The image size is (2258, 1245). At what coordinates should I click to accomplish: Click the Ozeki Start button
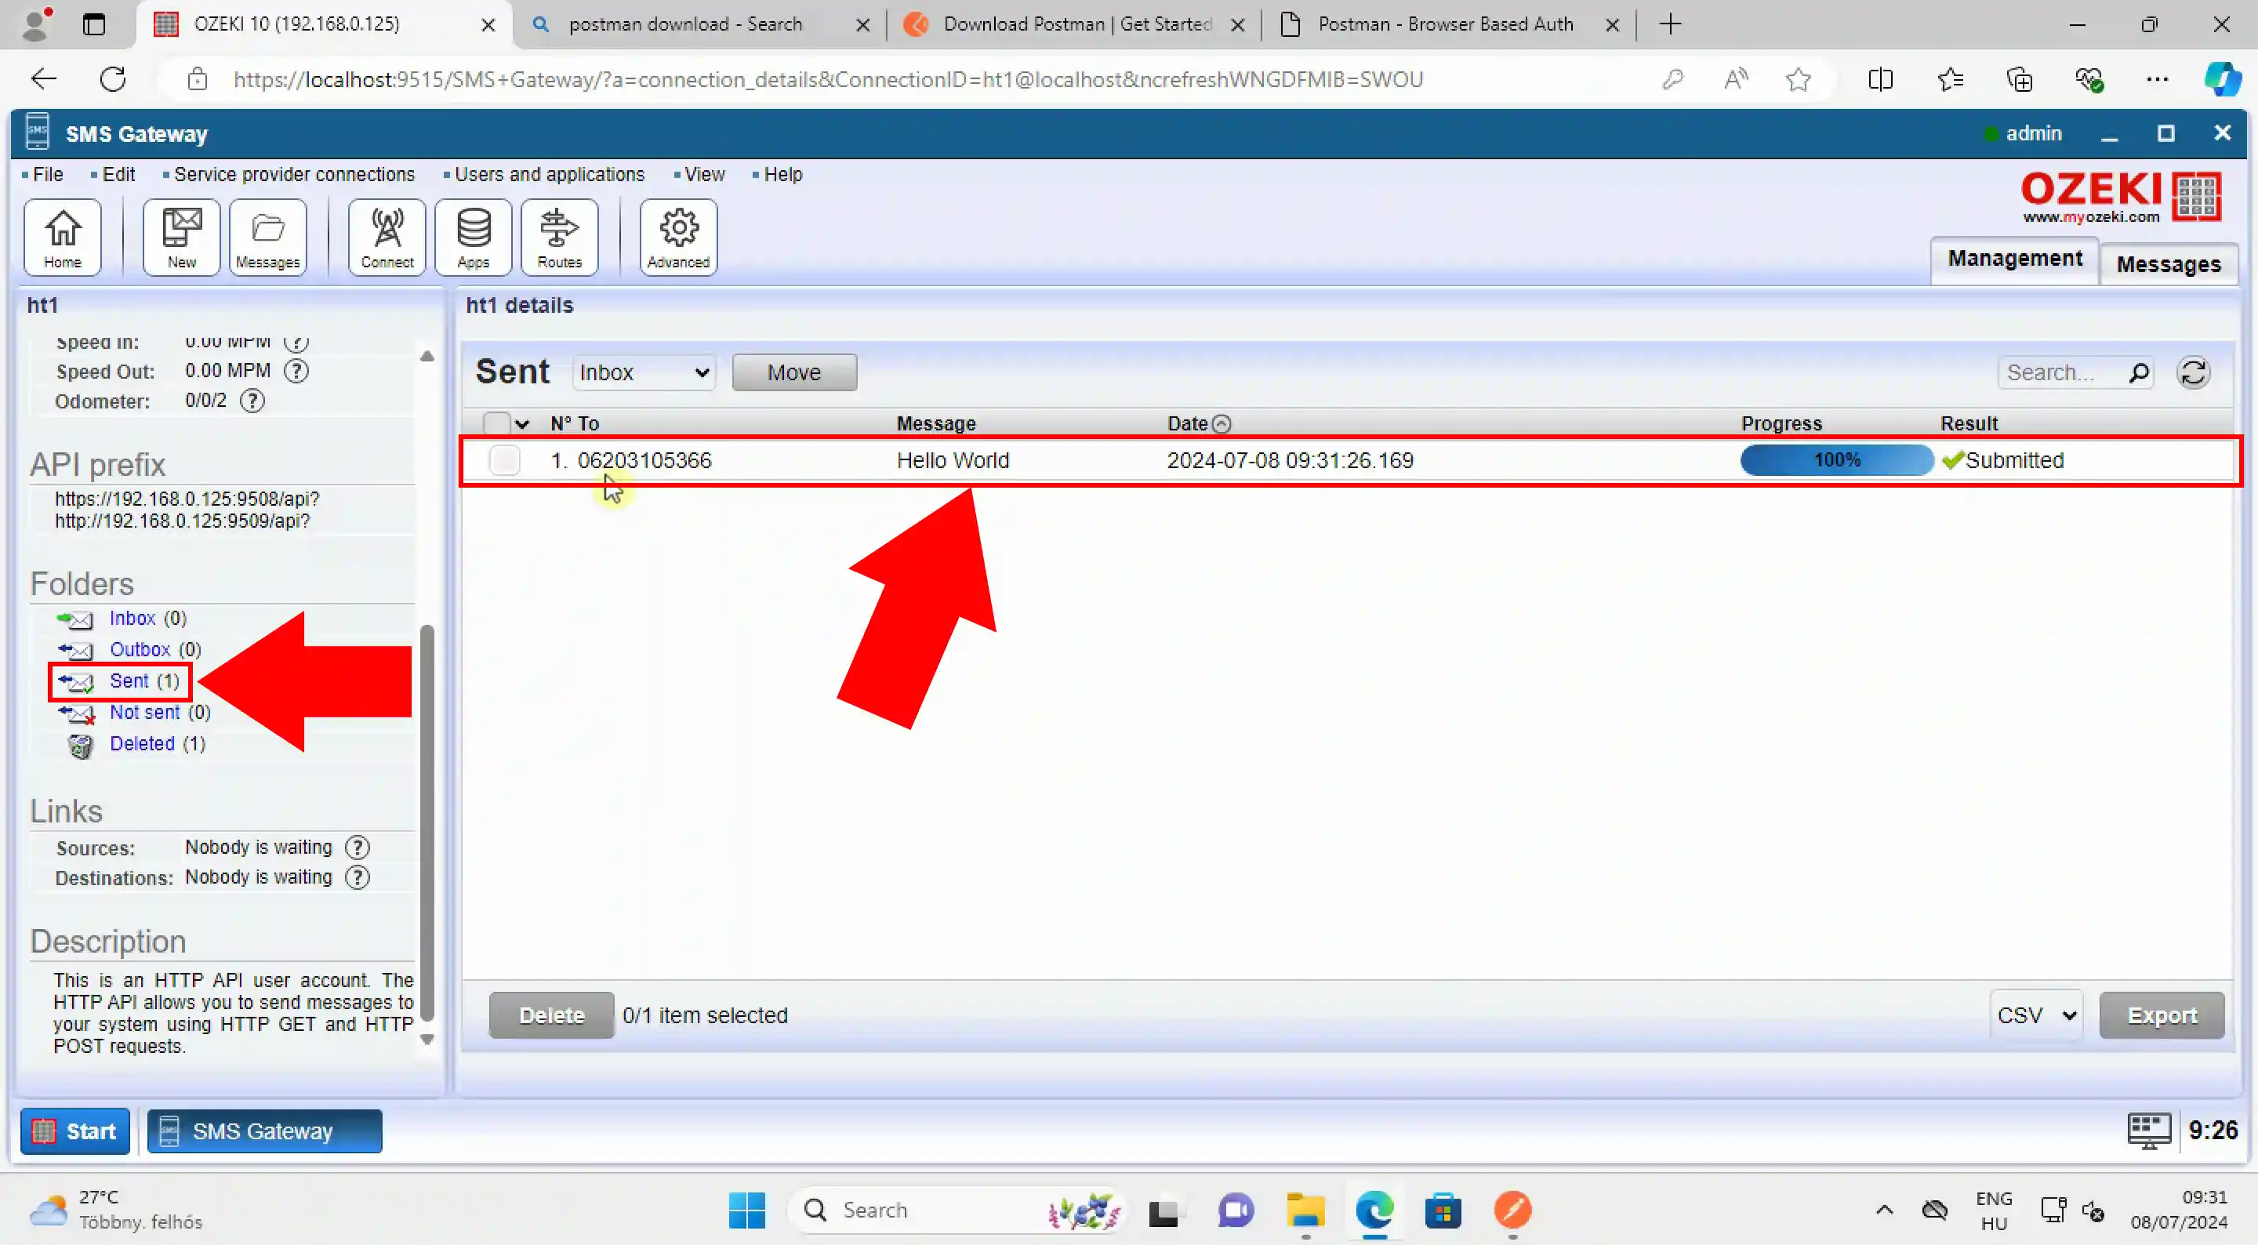[x=74, y=1131]
